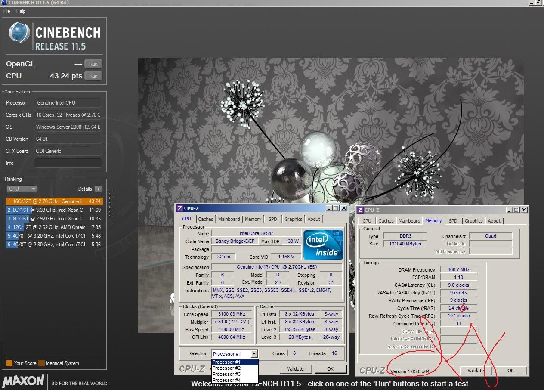Choose Processor #3 from the dropdown list

click(235, 374)
